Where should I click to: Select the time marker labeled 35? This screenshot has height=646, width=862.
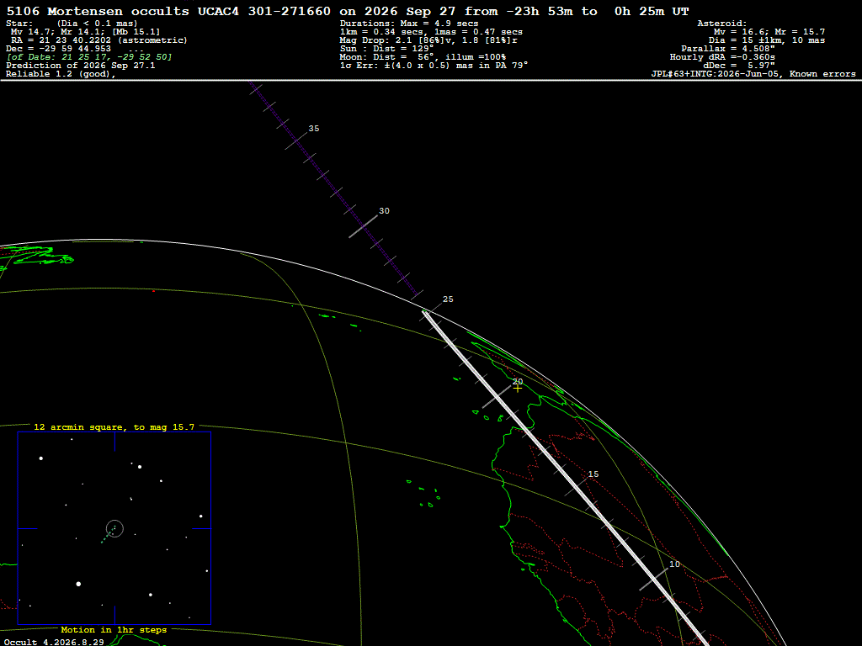314,129
